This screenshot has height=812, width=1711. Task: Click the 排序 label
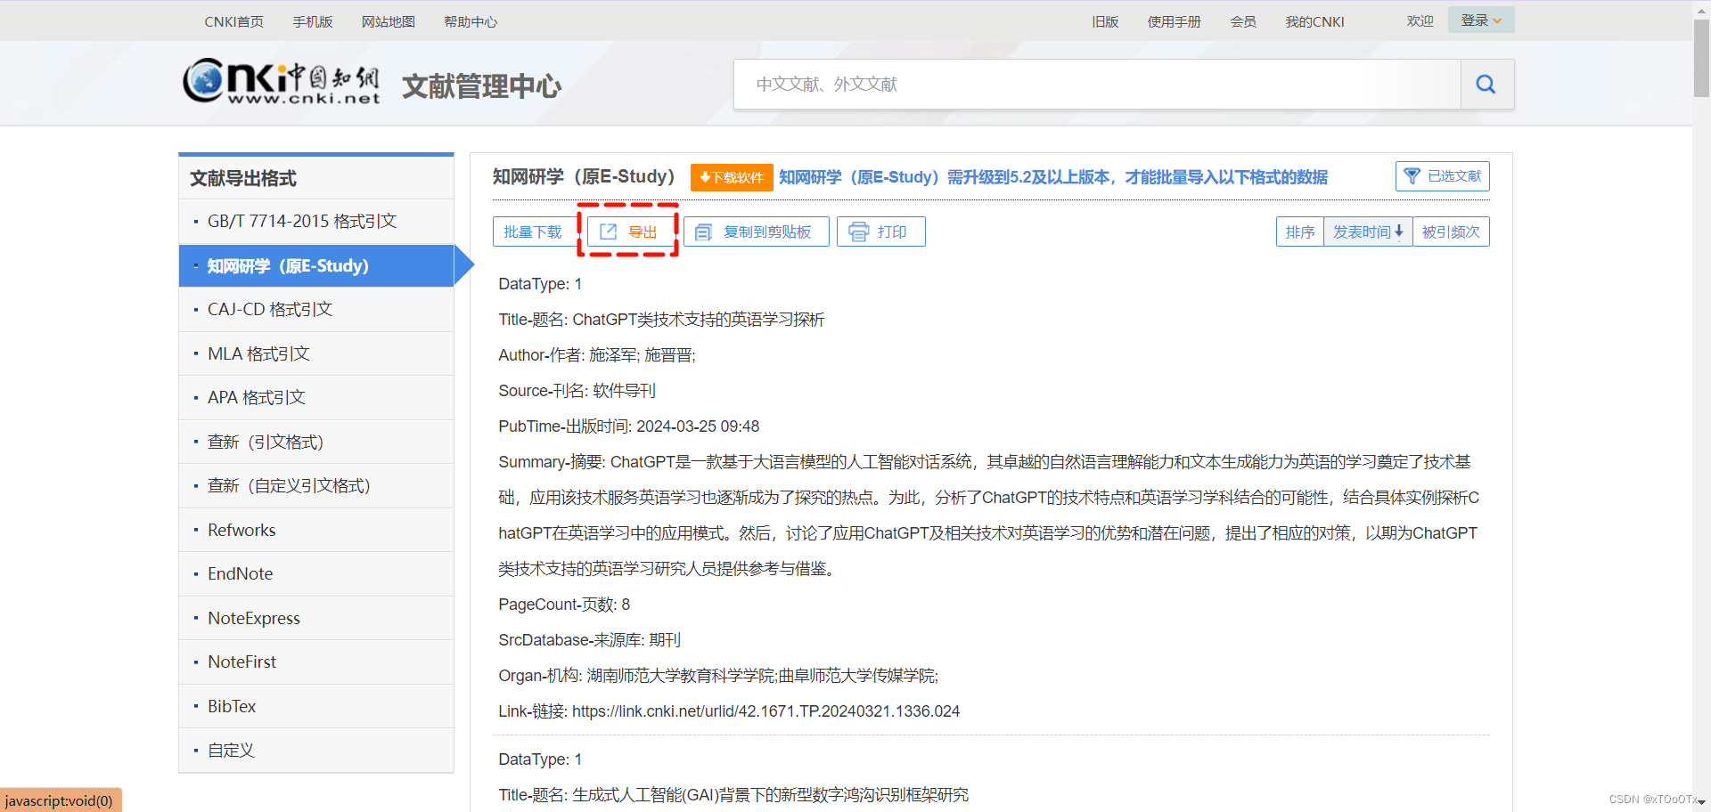click(1300, 231)
